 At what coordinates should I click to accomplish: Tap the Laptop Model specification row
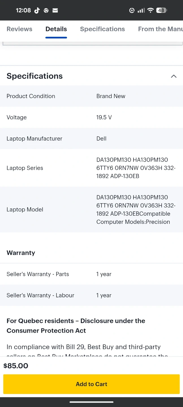[x=91, y=209]
